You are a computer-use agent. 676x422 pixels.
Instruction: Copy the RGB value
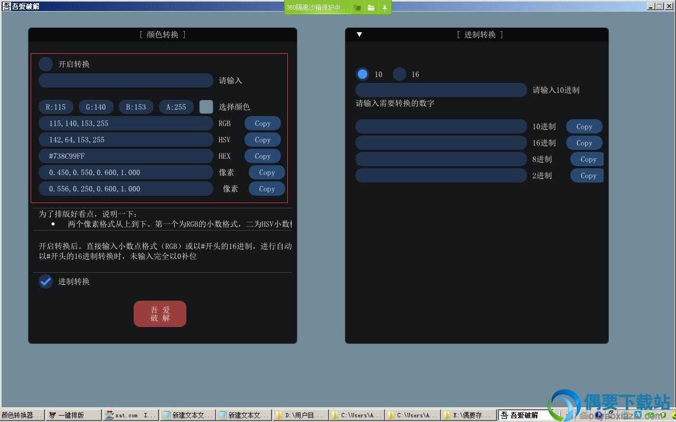262,123
